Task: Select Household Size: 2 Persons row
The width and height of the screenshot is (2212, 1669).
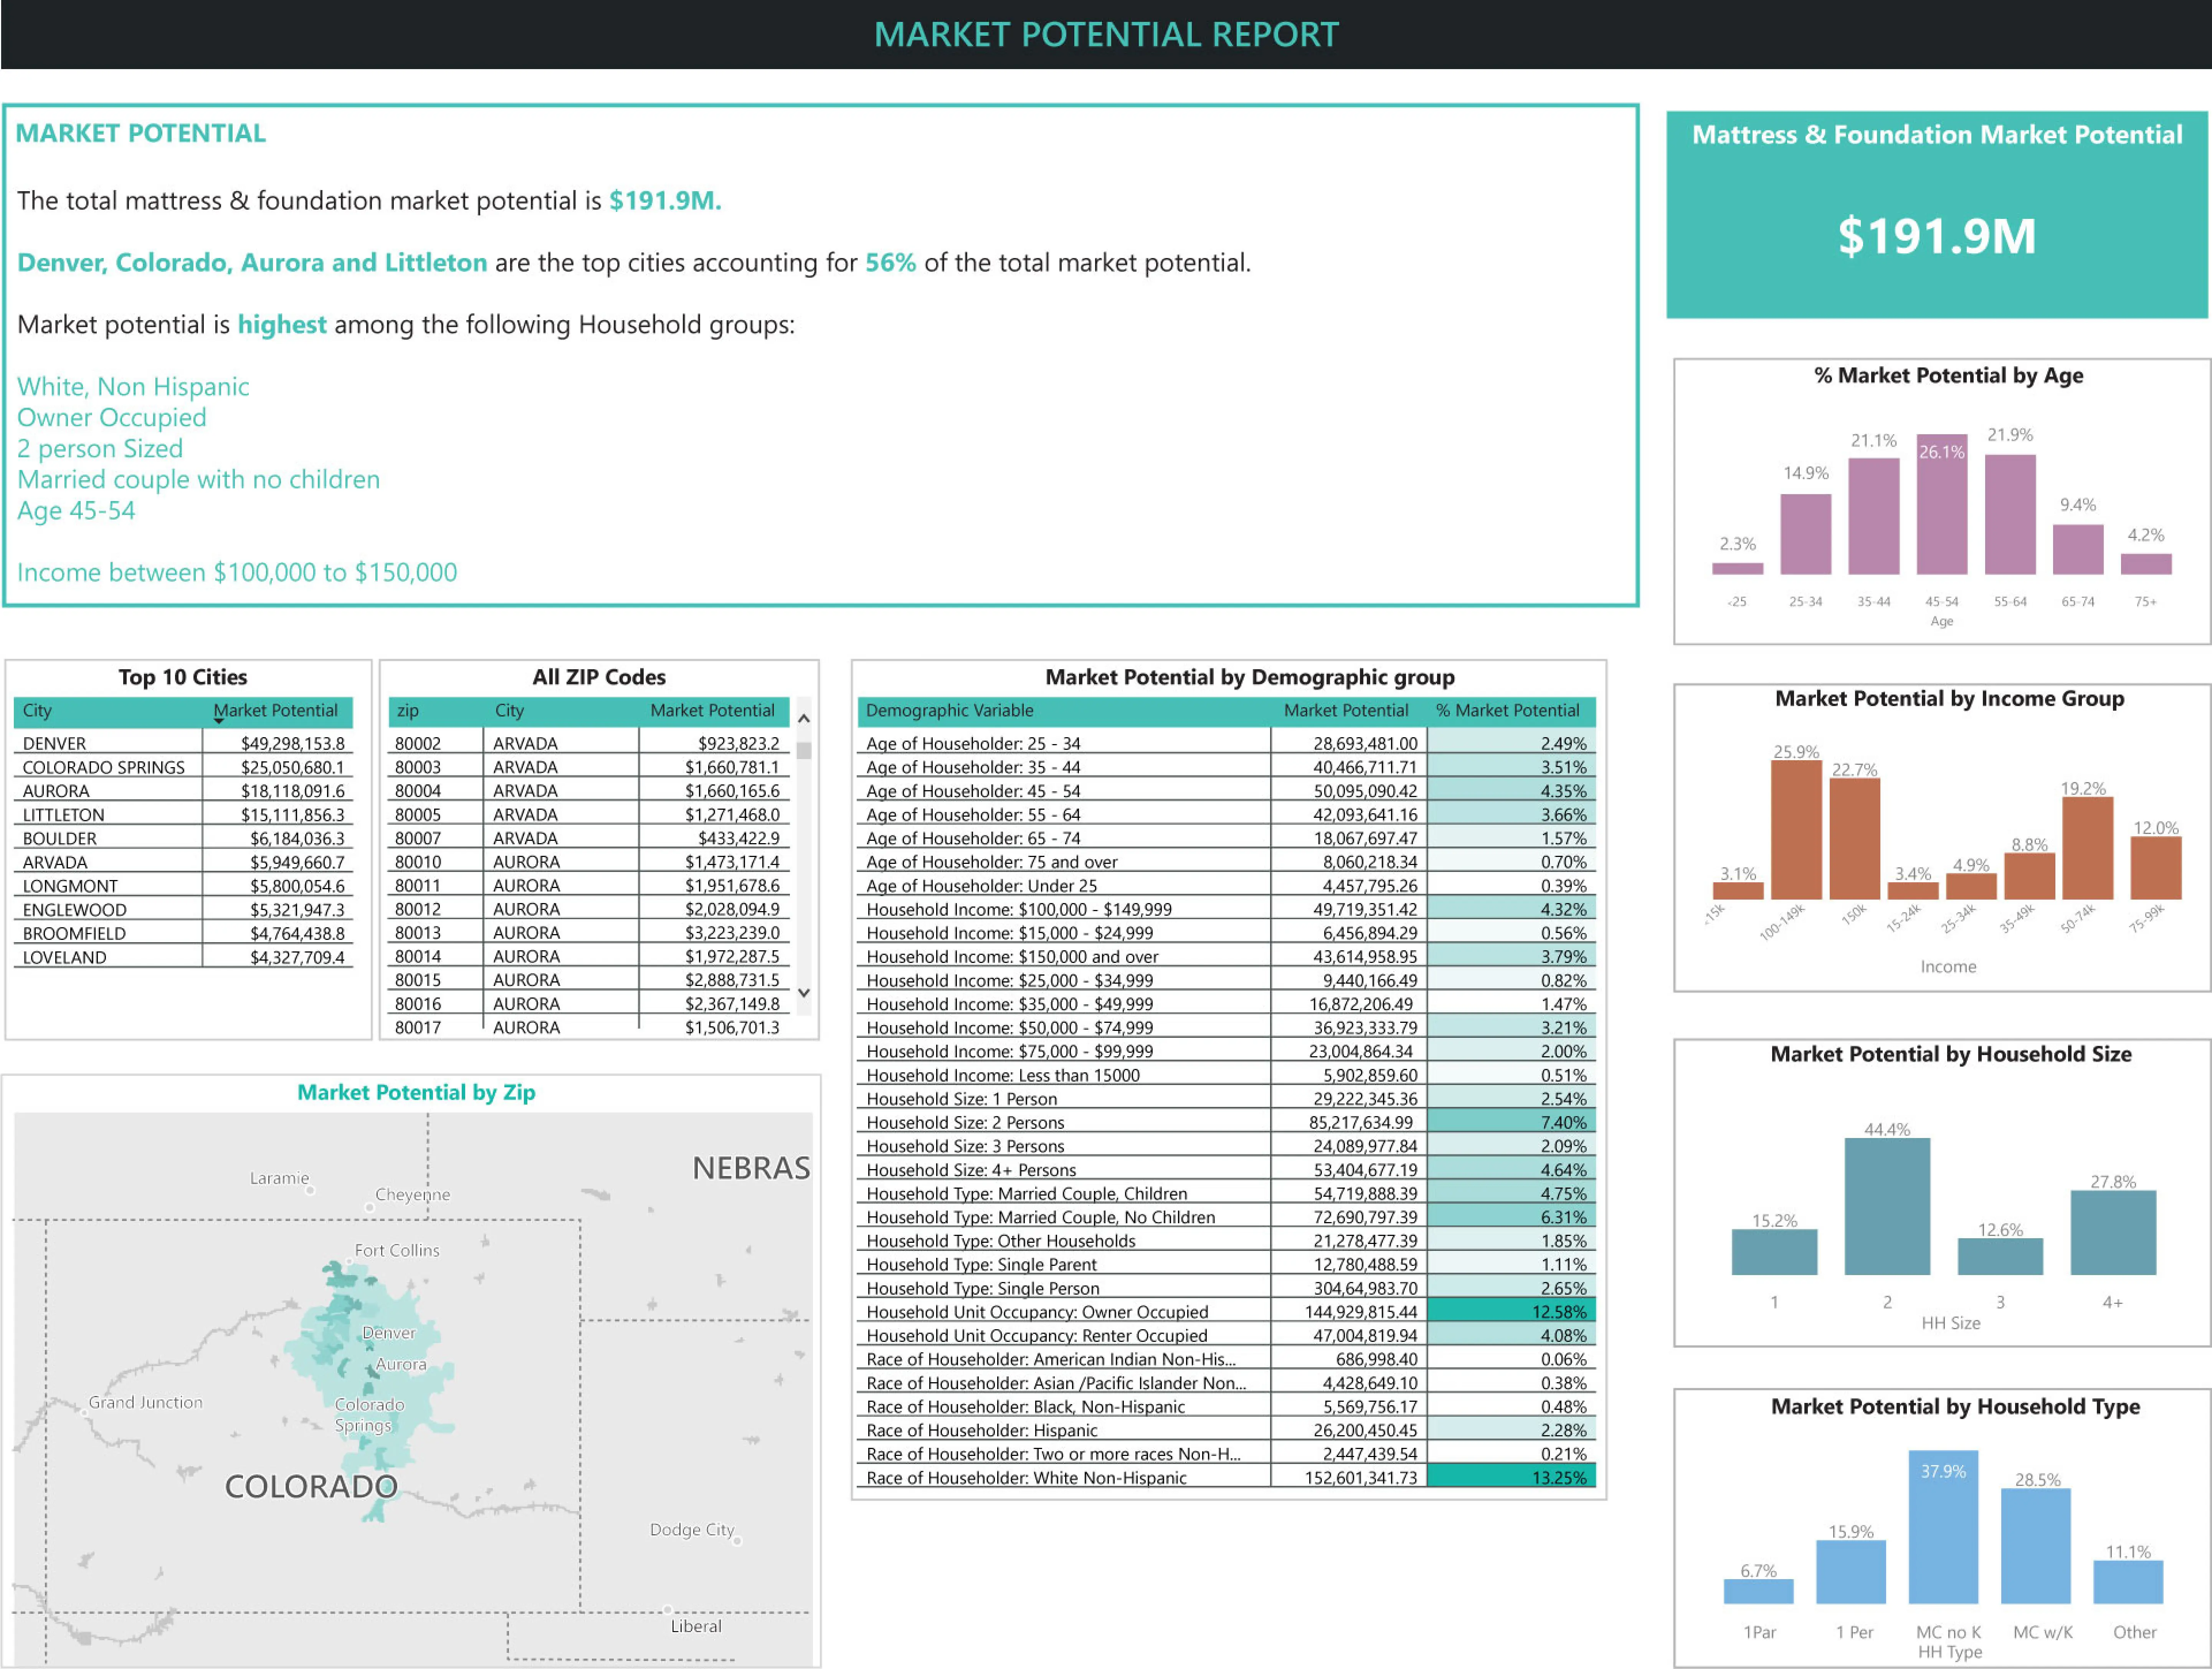Action: (x=1226, y=1123)
